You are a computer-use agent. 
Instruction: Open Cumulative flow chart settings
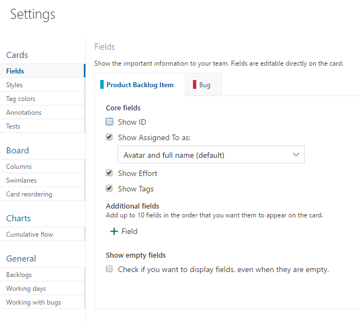coord(42,234)
